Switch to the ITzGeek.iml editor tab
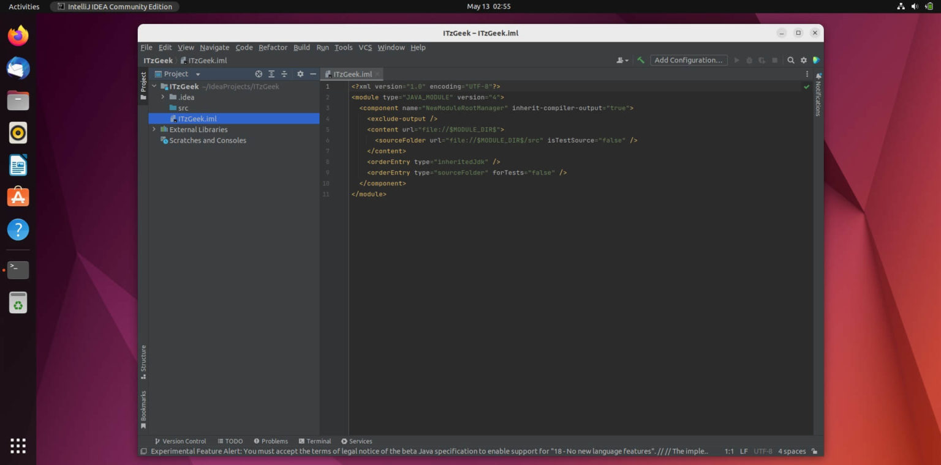Screen dimensions: 941x465 coord(351,74)
